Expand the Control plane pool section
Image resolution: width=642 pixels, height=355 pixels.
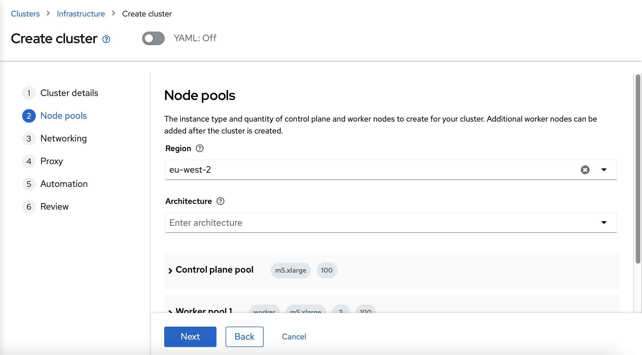170,271
